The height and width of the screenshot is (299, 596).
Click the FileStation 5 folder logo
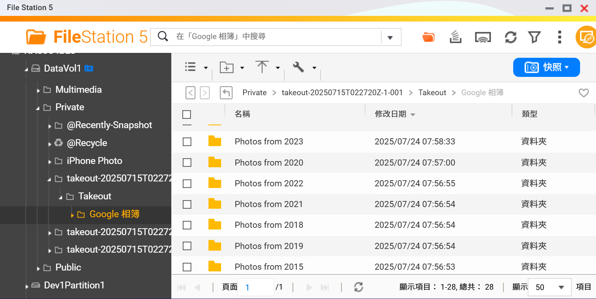click(x=36, y=37)
